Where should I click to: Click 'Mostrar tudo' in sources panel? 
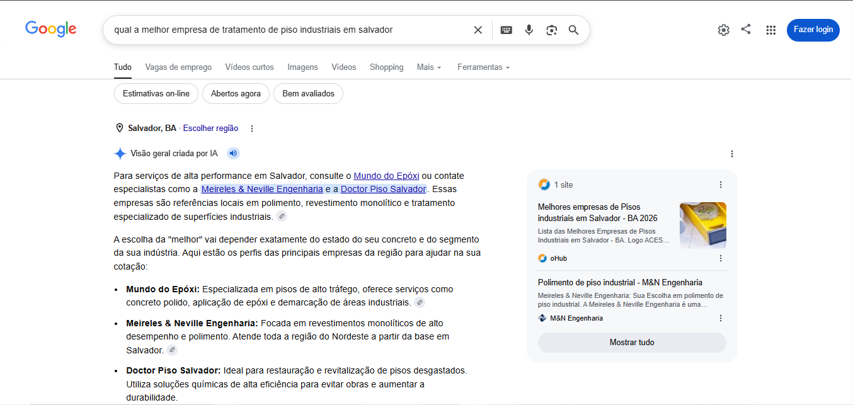tap(632, 343)
